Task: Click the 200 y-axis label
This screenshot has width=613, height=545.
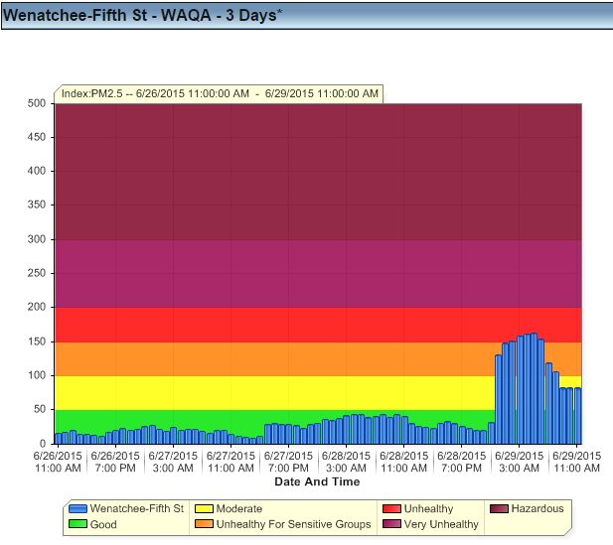Action: (x=37, y=307)
